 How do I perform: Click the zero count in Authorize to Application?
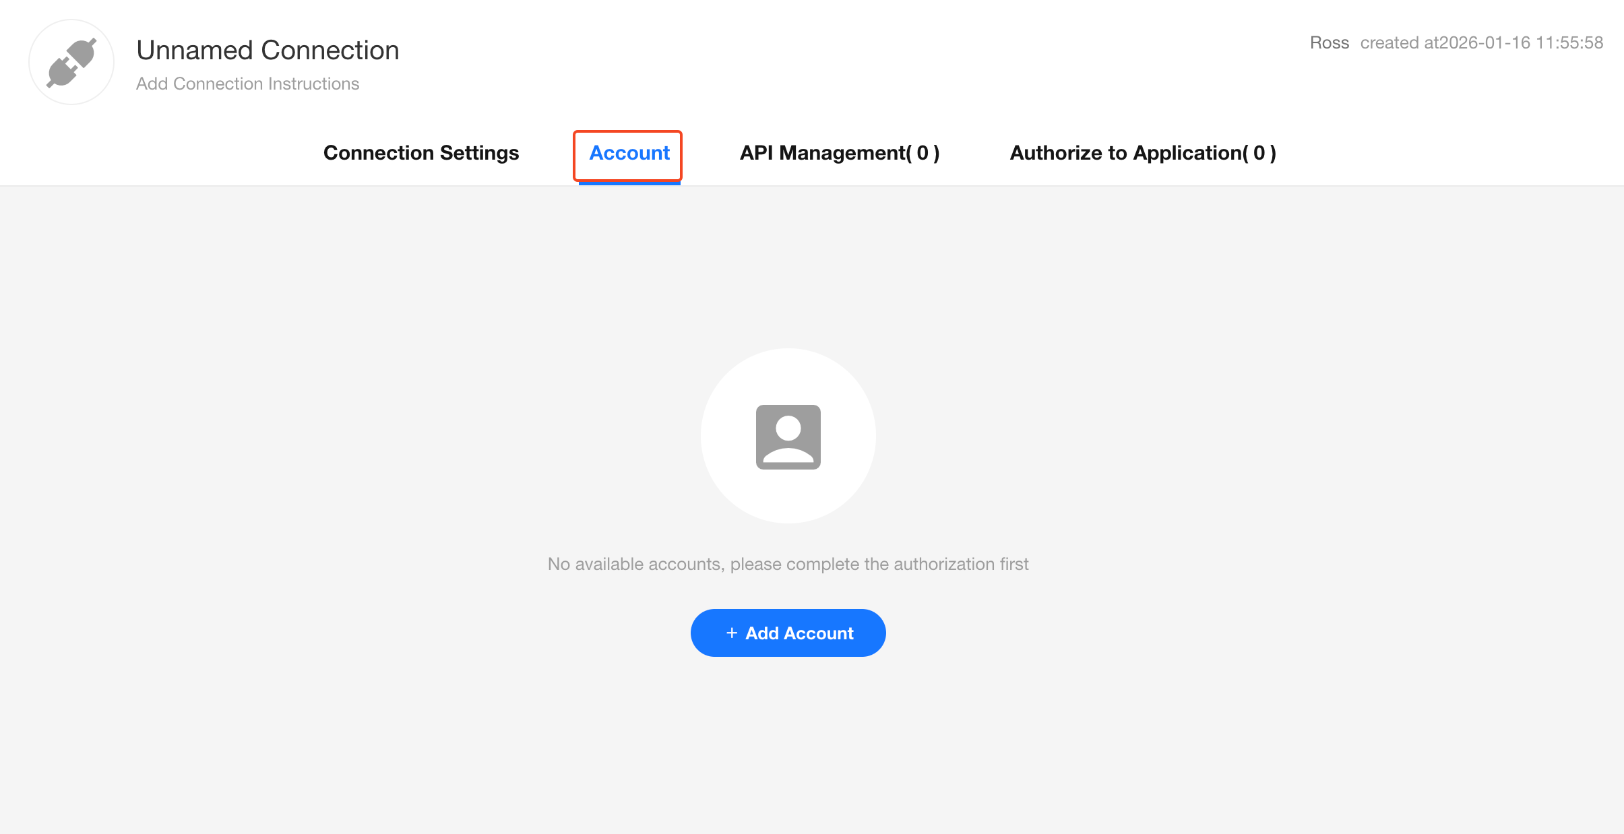pos(1259,153)
